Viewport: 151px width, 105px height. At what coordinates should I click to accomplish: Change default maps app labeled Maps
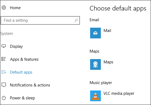[108, 62]
